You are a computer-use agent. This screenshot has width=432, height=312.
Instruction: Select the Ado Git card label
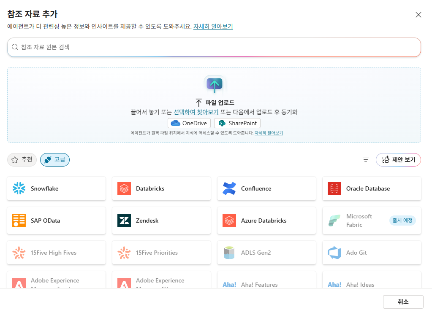[x=356, y=253]
